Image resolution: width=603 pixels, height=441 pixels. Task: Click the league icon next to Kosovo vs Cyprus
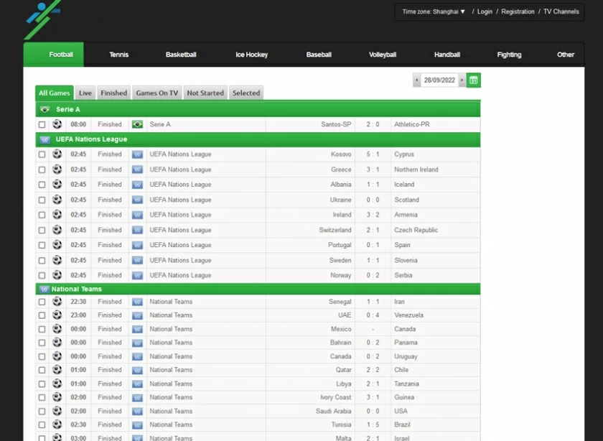[137, 154]
